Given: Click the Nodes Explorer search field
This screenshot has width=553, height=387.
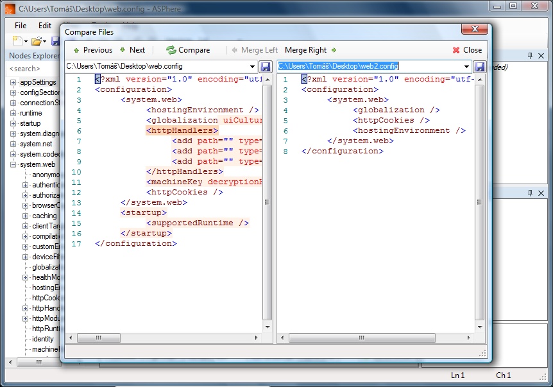Looking at the screenshot, I should (x=34, y=69).
